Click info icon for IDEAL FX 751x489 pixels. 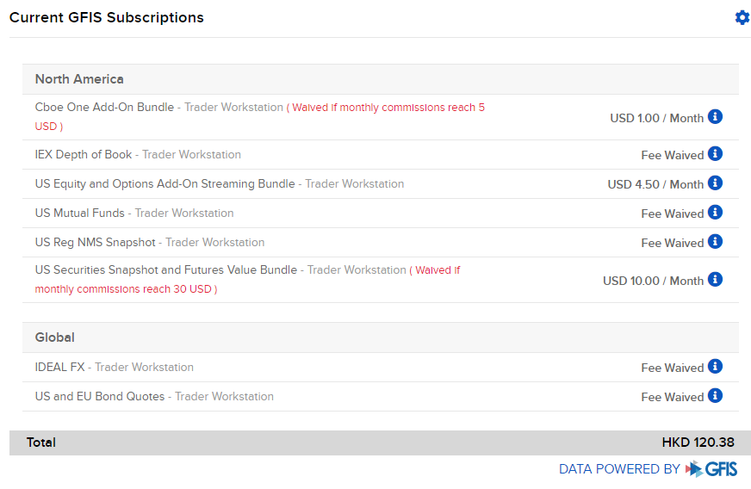(x=715, y=367)
